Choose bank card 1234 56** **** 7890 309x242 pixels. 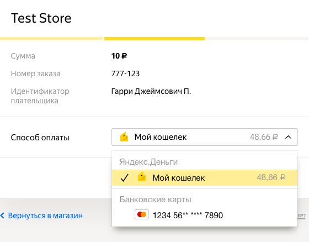click(205, 215)
